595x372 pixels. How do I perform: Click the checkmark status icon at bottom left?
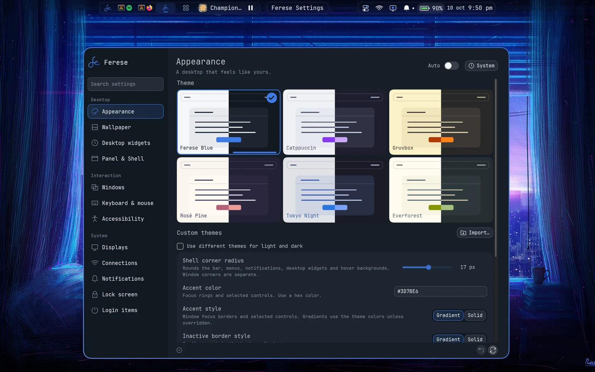coord(179,350)
